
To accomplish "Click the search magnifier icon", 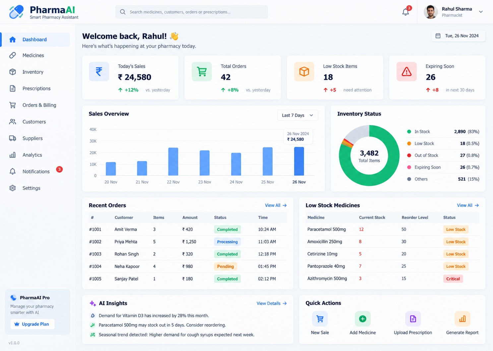I will point(123,12).
